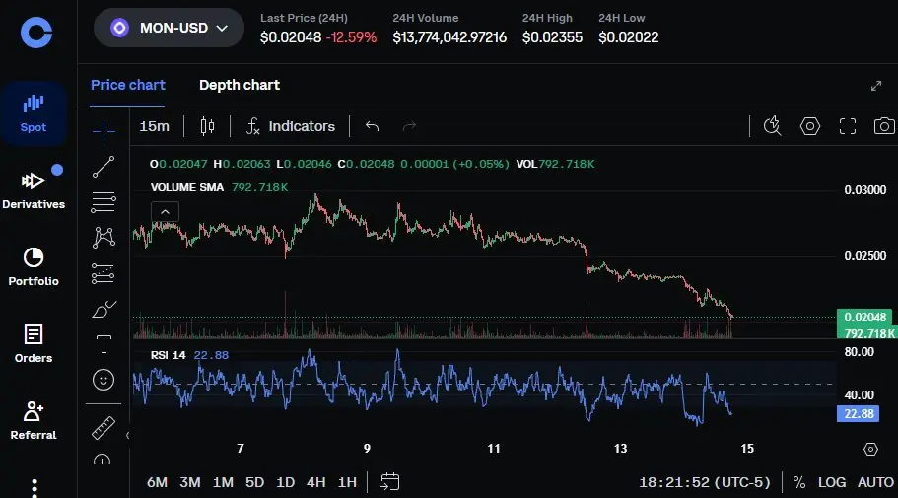This screenshot has height=498, width=898.
Task: Select the long position projection tool
Action: coord(104,273)
